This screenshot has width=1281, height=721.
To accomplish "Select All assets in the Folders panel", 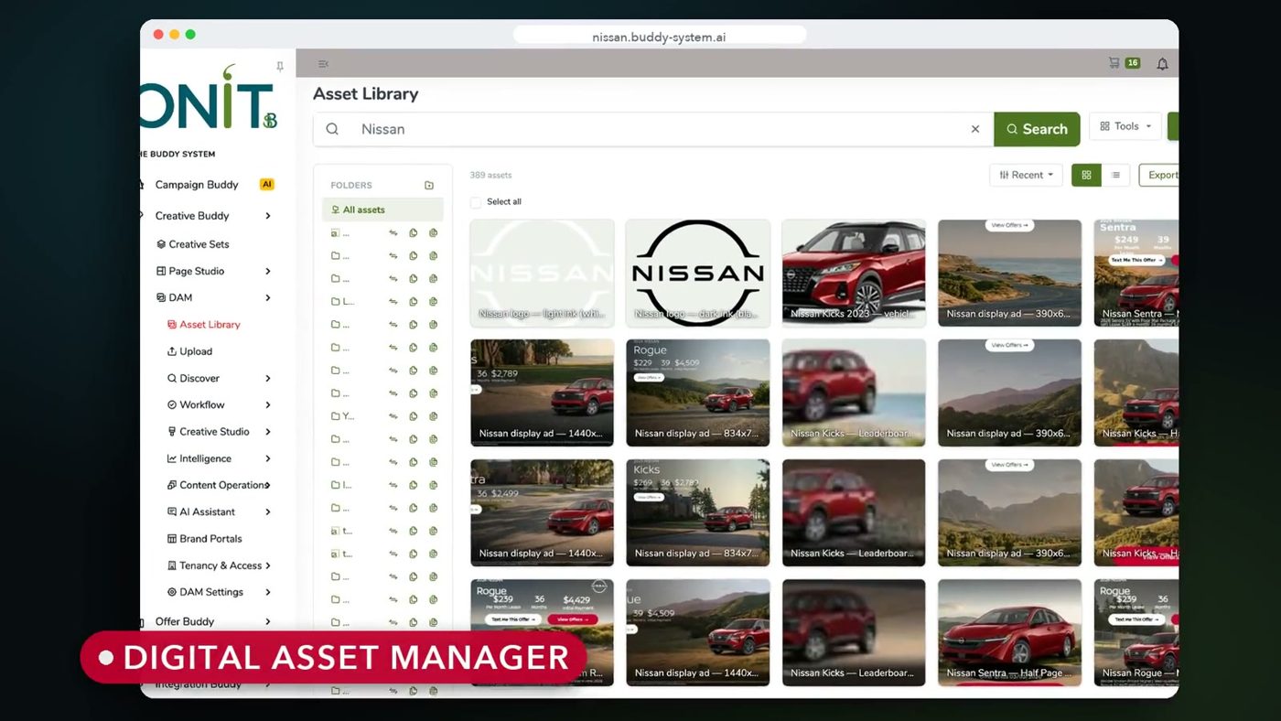I will [382, 210].
